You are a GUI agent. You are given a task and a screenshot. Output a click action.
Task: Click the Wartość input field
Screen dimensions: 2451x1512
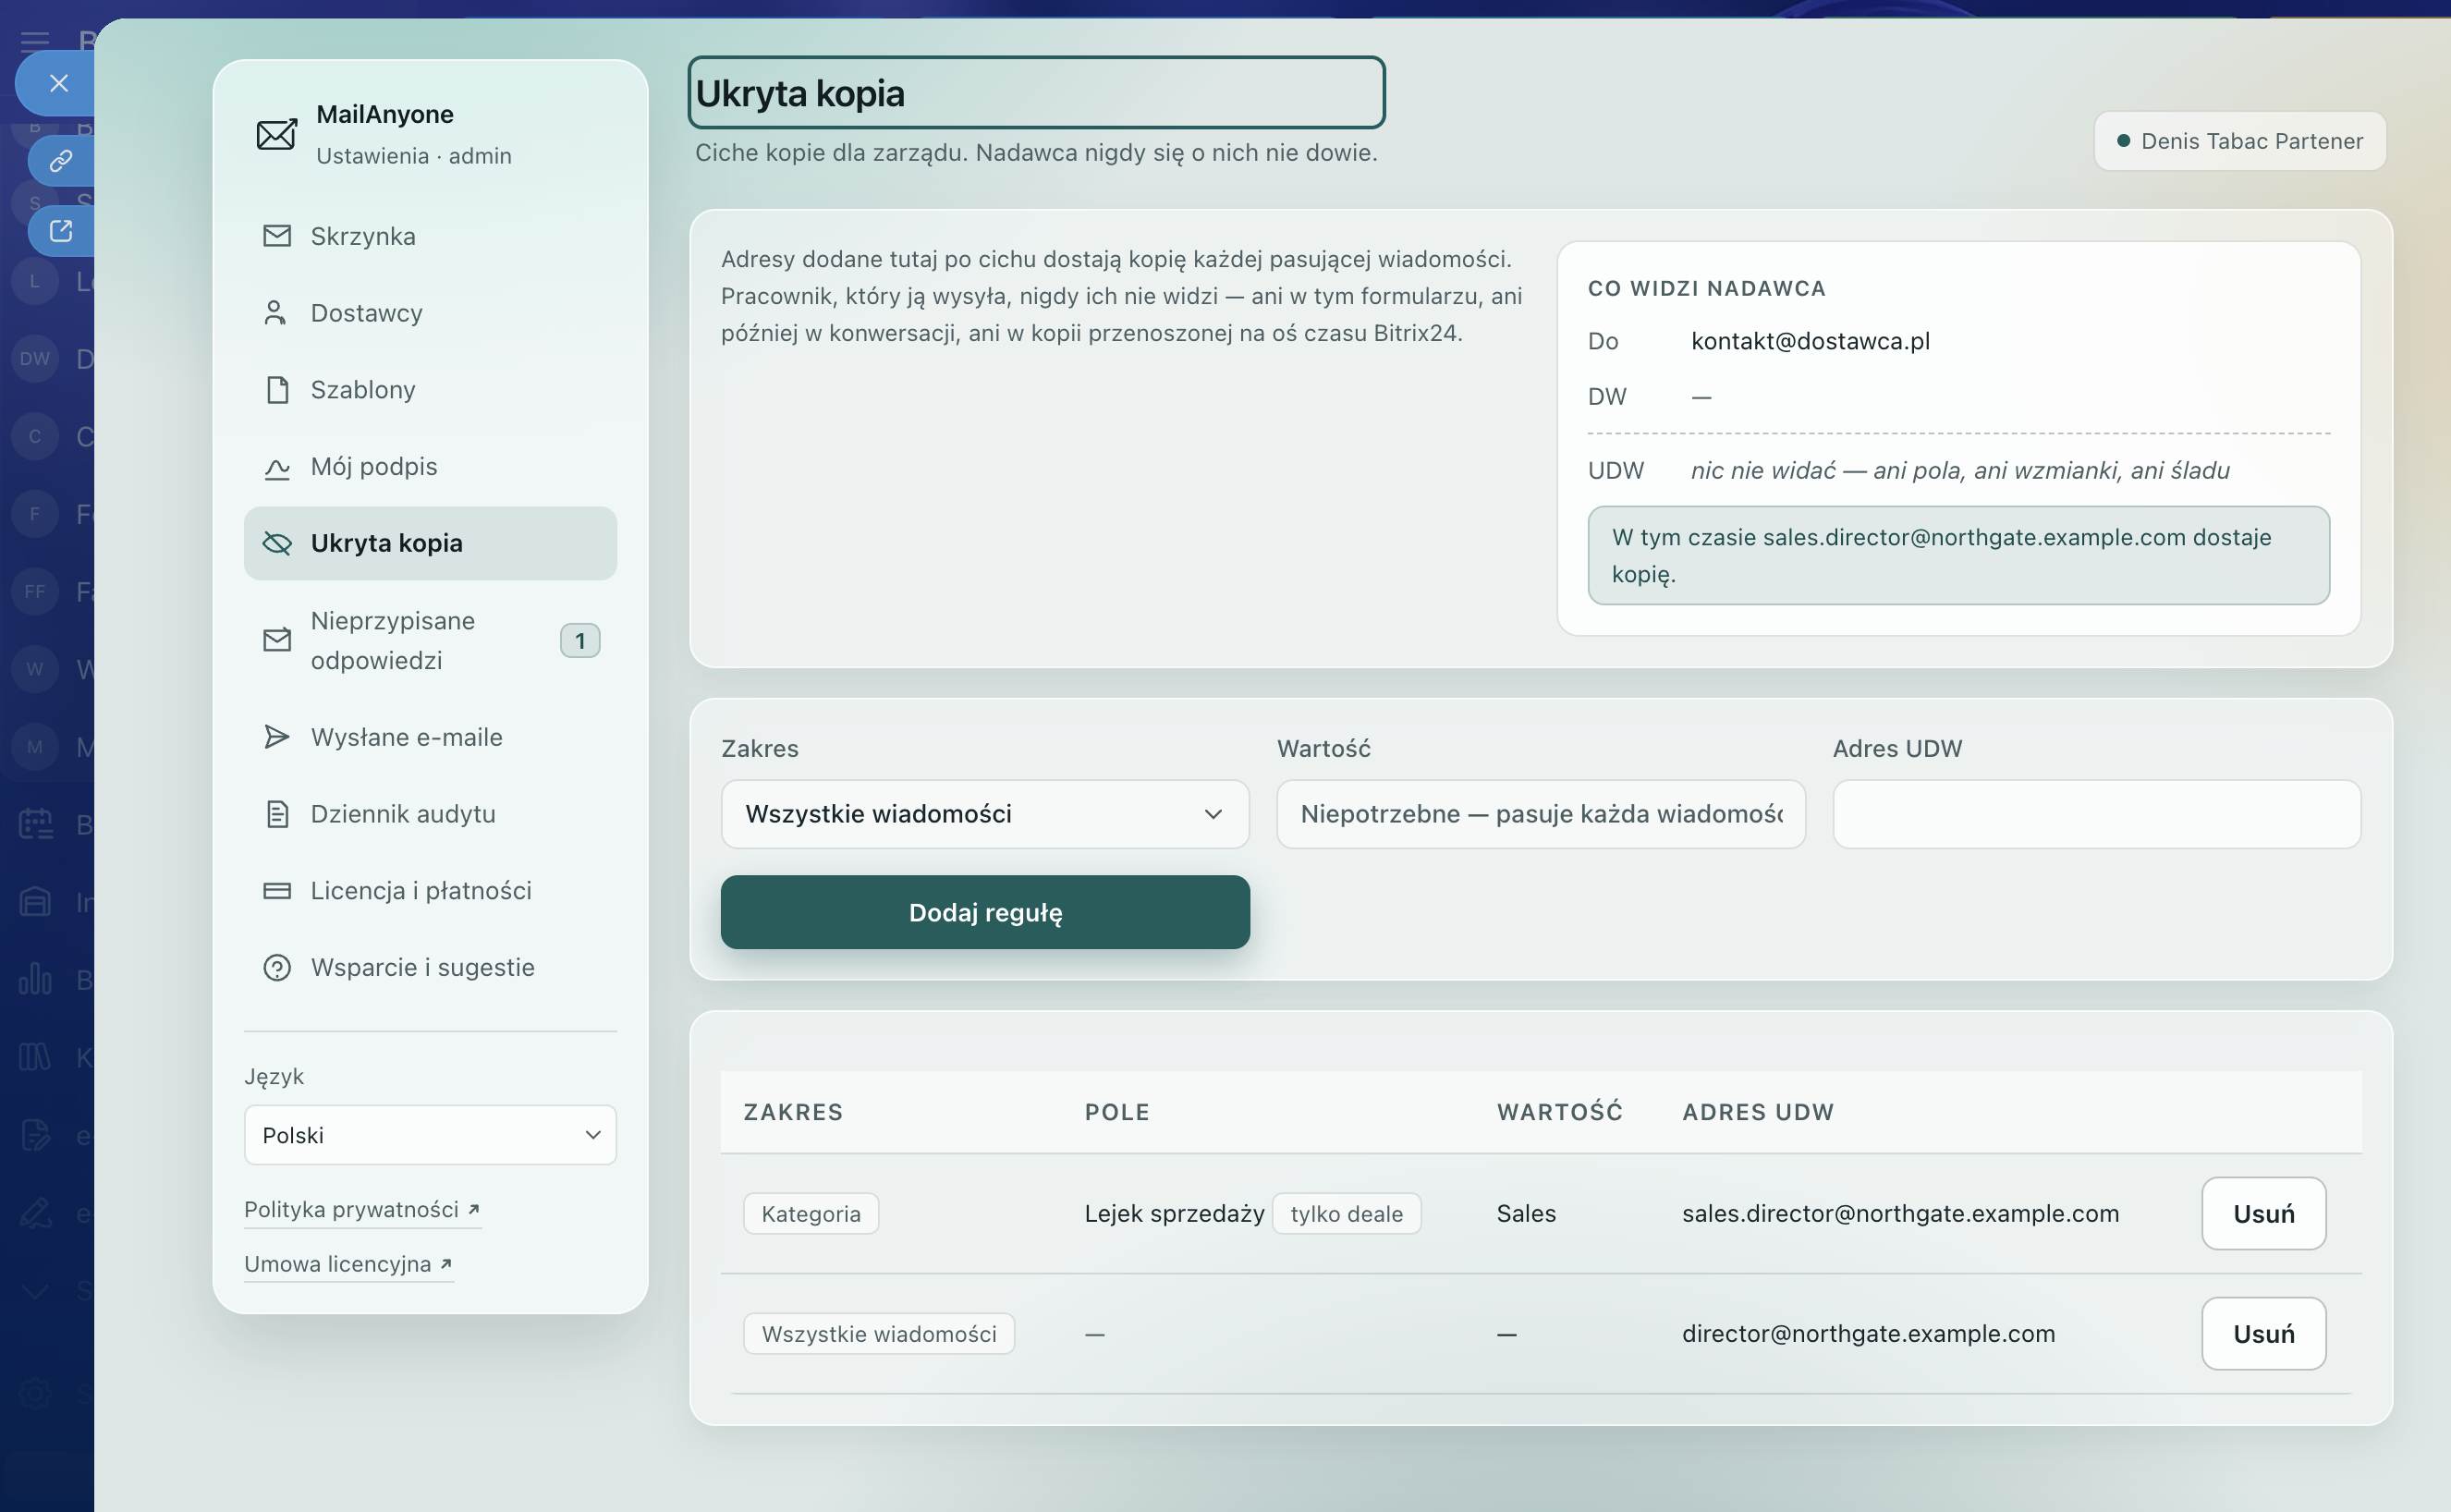pyautogui.click(x=1541, y=814)
